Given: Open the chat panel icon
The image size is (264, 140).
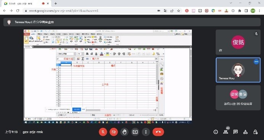Looking at the screenshot, I should point(235,132).
